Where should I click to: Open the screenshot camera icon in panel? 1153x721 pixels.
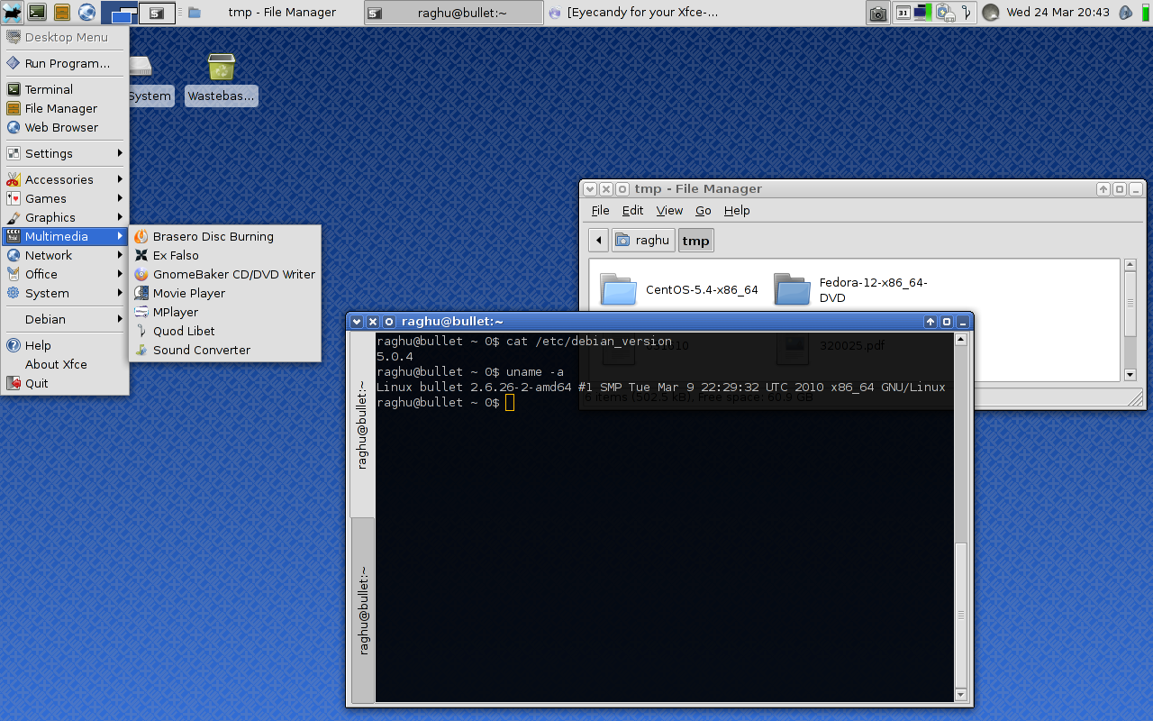[877, 13]
